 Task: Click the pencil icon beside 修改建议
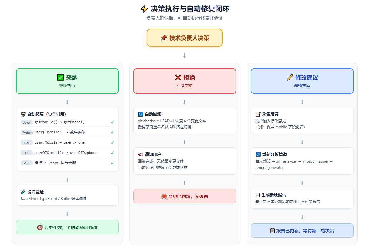tap(290, 78)
